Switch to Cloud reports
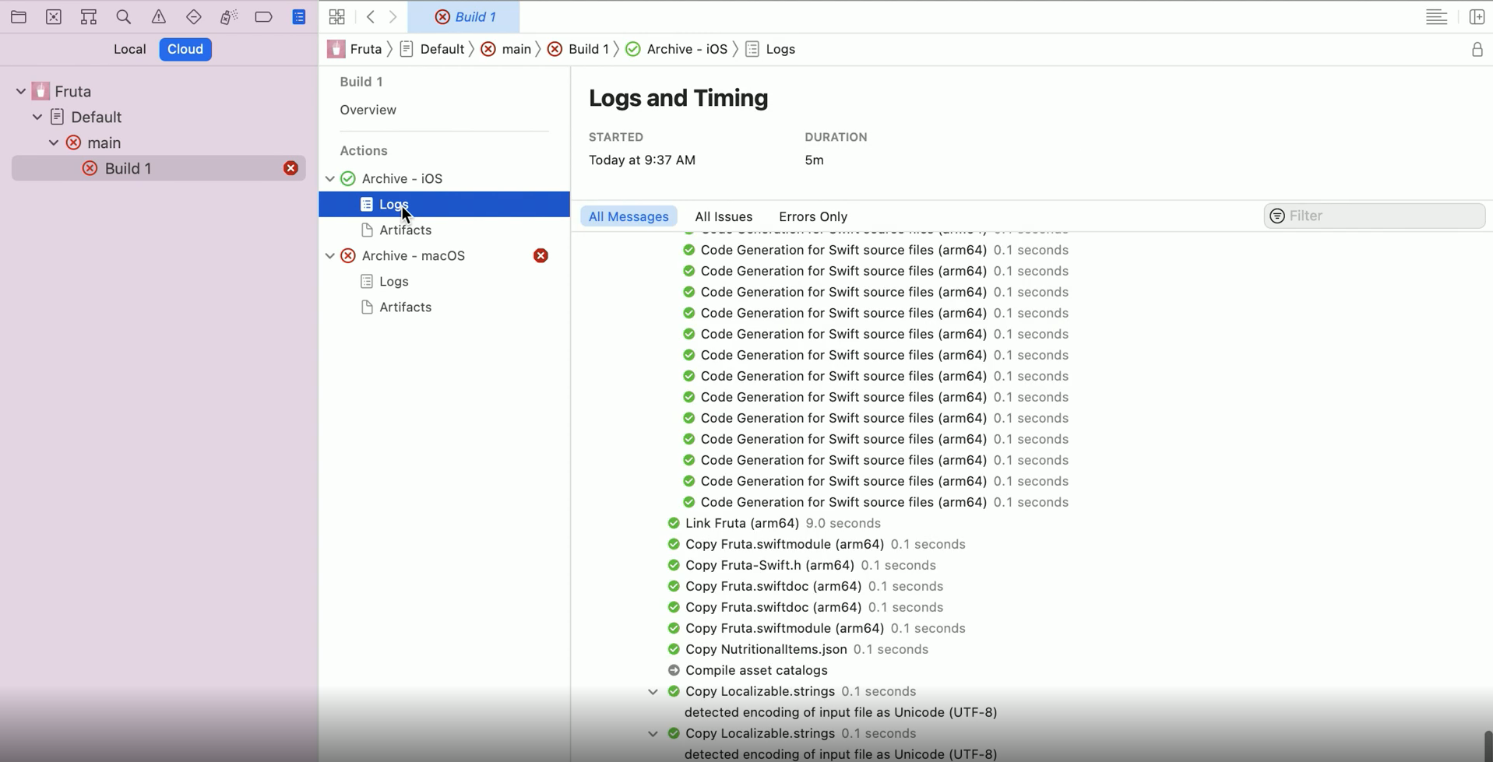Screen dimensions: 1493x762 pos(185,49)
